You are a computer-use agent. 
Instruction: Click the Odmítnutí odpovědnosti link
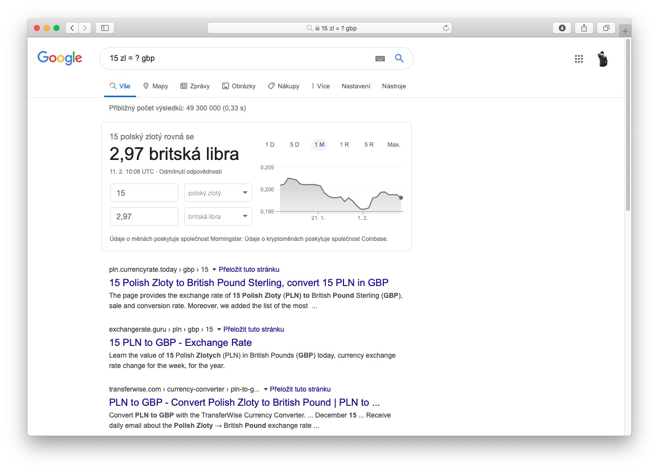190,172
